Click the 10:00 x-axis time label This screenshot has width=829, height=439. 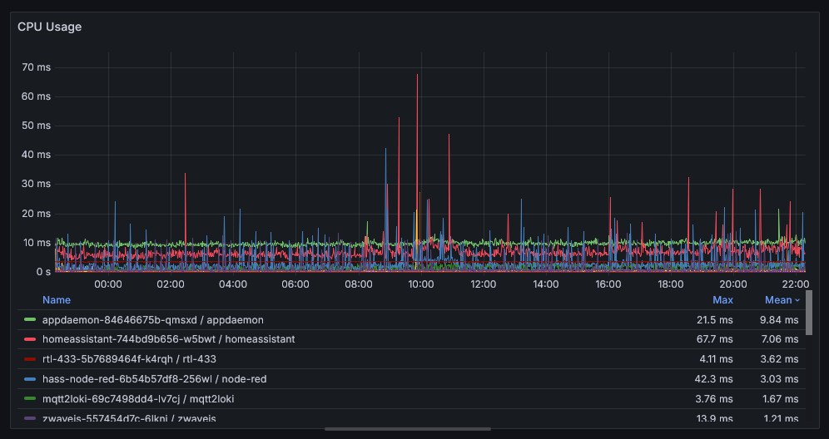point(421,284)
